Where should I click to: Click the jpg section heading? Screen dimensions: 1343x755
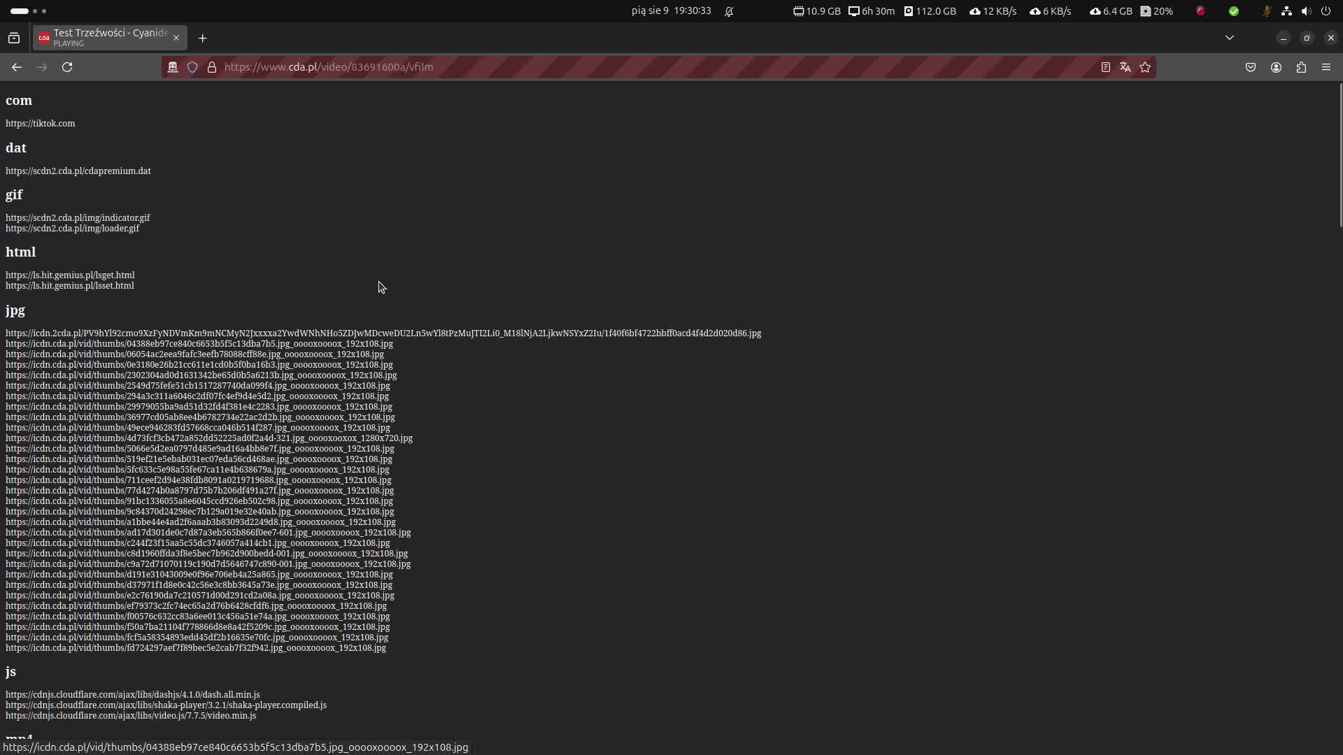tap(15, 310)
